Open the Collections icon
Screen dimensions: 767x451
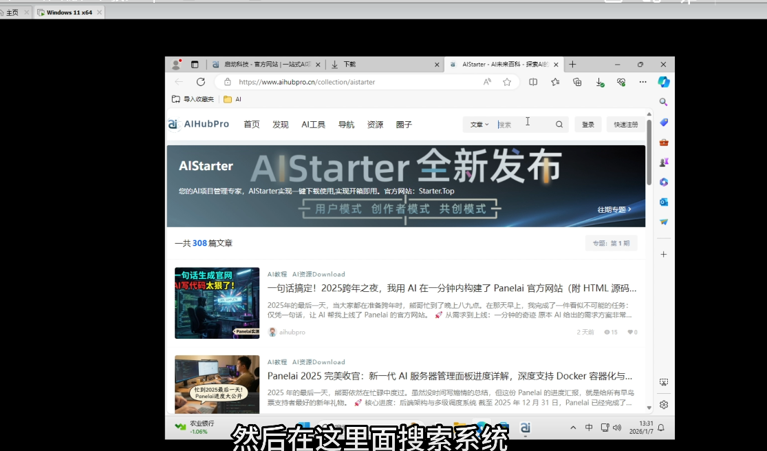click(577, 82)
